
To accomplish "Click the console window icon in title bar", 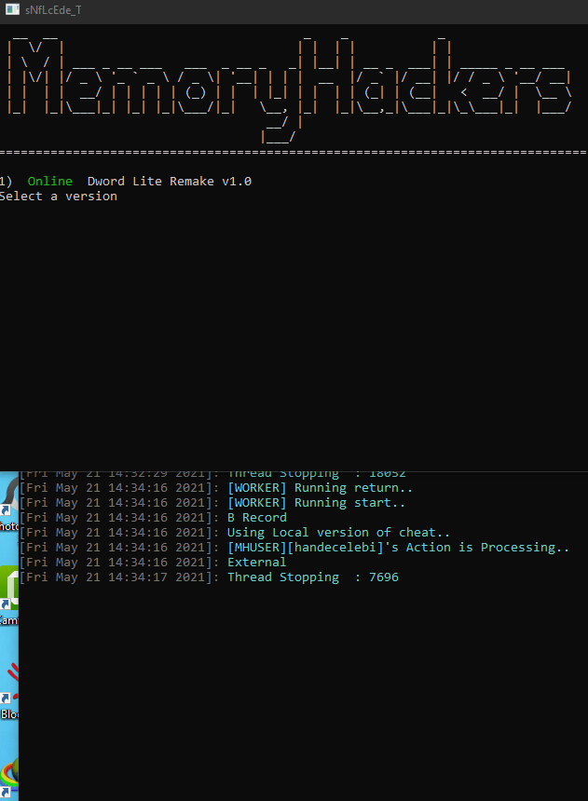I will pos(12,9).
